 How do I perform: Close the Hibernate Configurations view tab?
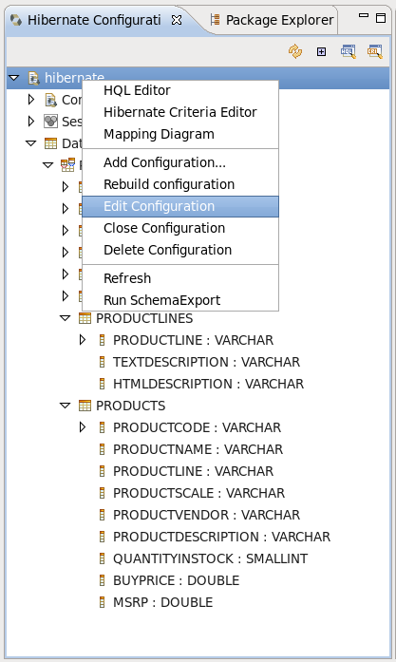click(x=177, y=20)
